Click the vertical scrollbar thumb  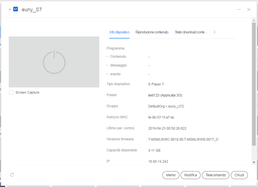click(x=254, y=85)
